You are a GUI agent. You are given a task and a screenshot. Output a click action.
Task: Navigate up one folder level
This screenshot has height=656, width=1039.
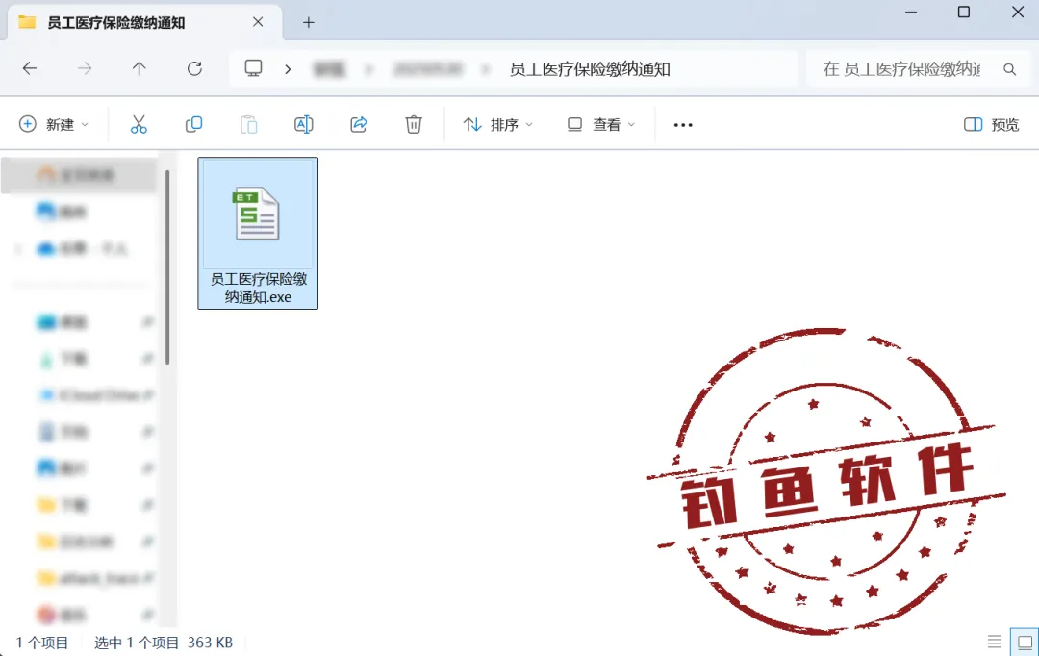point(139,68)
